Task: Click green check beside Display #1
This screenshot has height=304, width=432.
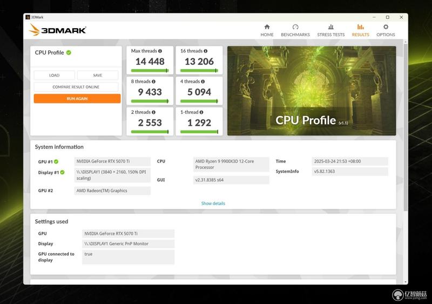Action: pyautogui.click(x=62, y=172)
